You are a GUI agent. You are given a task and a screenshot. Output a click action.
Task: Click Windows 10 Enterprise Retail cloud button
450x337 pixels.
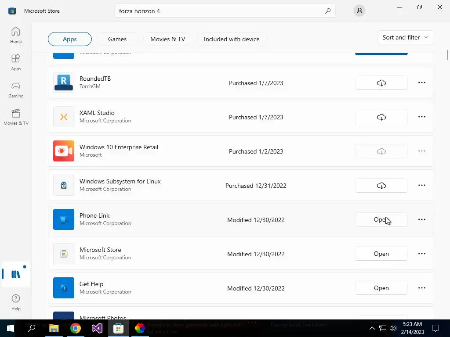381,151
